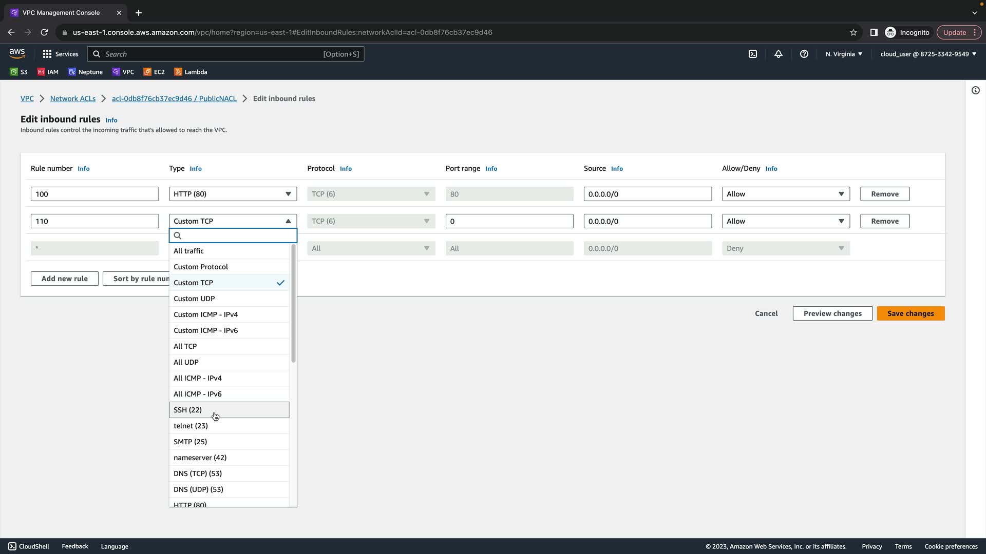Click the help question mark icon
The image size is (986, 554).
(x=804, y=54)
